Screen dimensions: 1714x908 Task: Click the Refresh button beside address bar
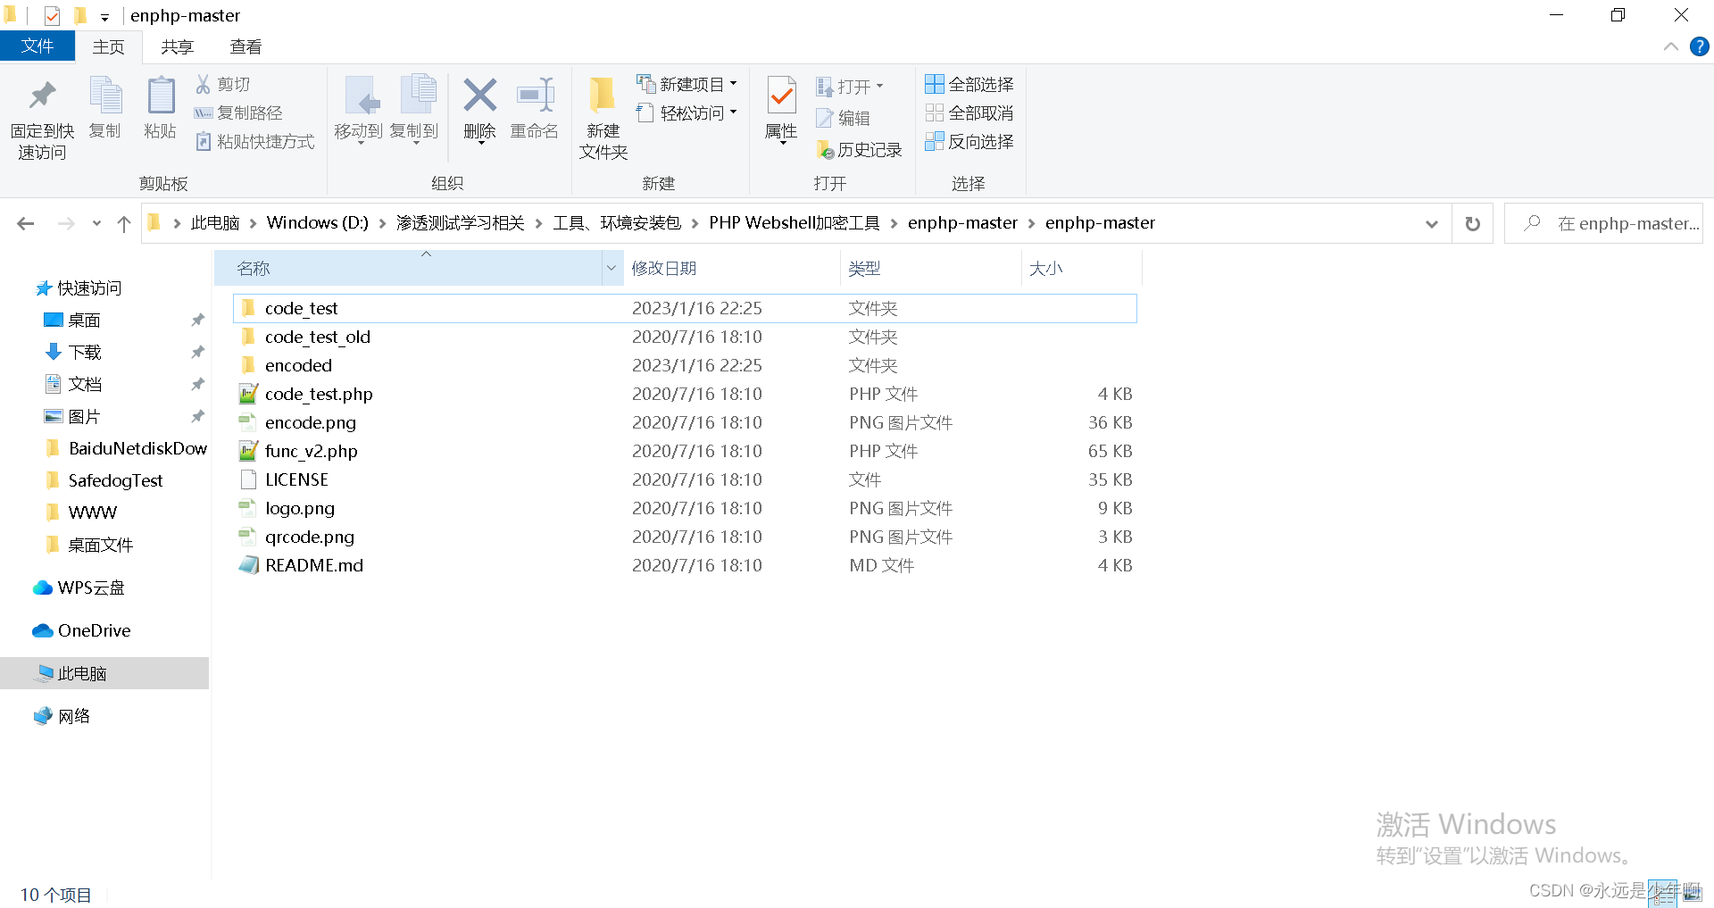click(1473, 223)
